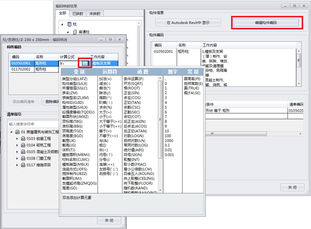Switch to the 已映射 tab
311x229 pixels.
(x=78, y=13)
